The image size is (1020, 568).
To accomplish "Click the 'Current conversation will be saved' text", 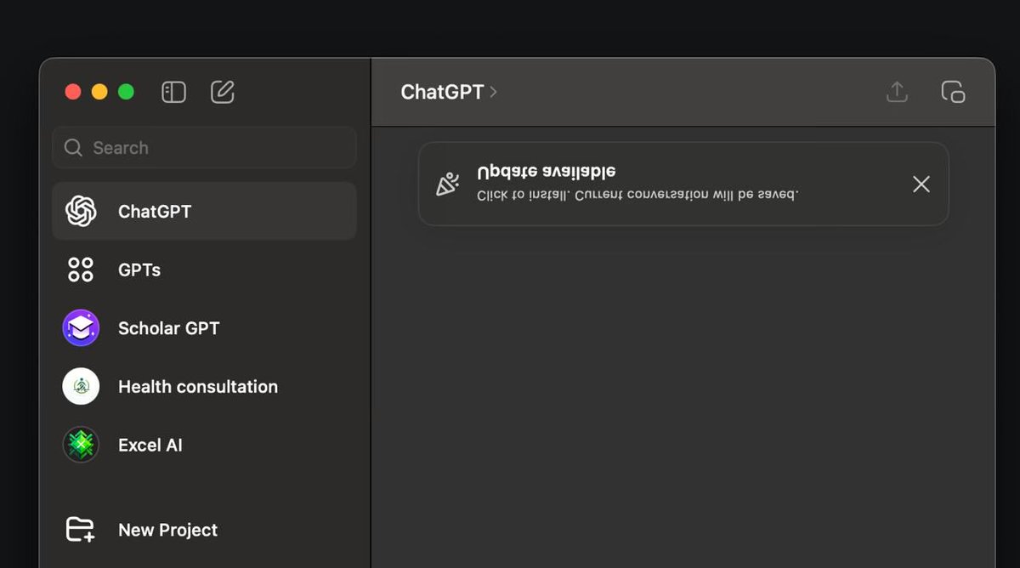I will click(687, 195).
